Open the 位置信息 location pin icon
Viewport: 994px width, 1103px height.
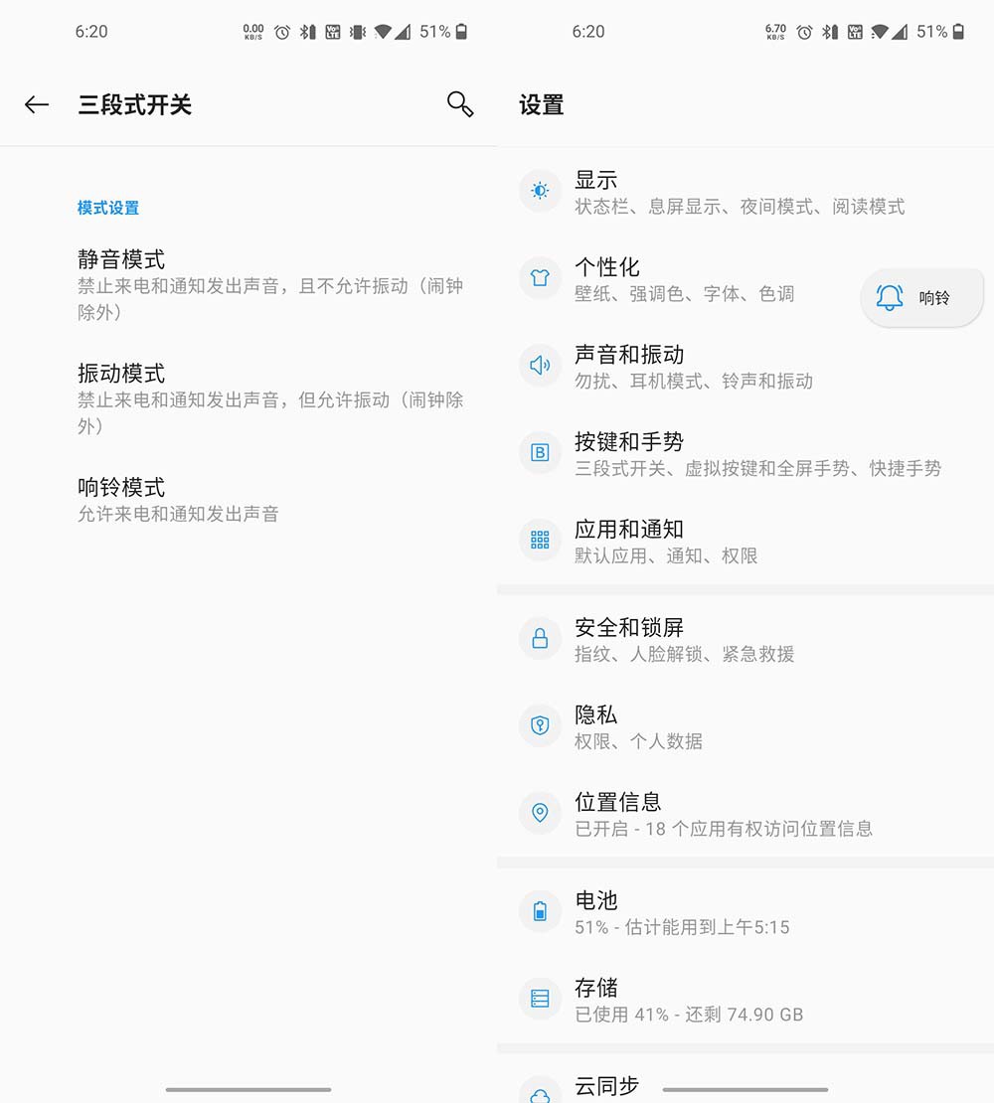(x=540, y=813)
